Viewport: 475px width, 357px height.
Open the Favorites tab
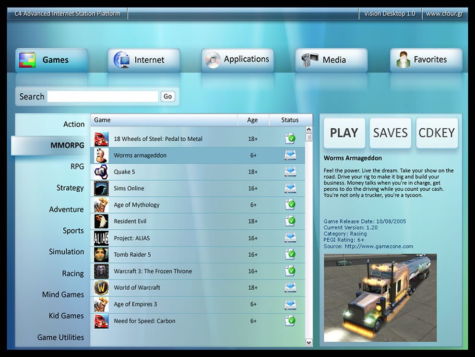426,60
